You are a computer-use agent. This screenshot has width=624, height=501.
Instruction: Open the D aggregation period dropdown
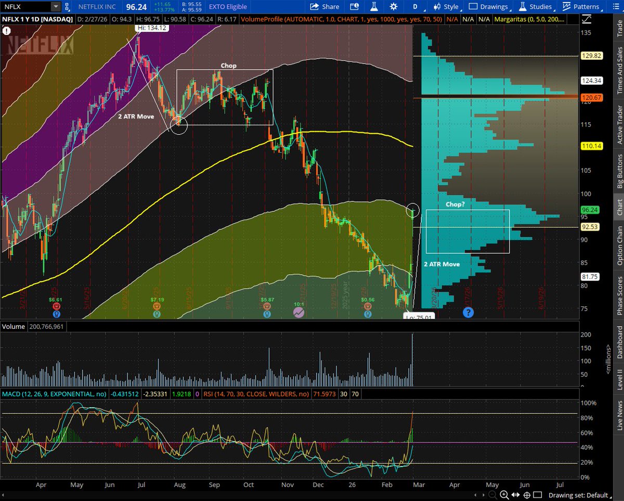pyautogui.click(x=415, y=7)
